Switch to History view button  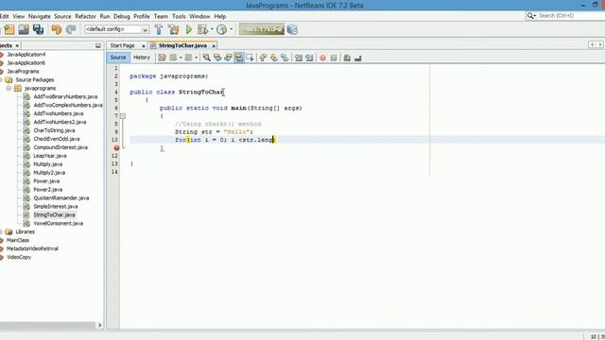point(142,58)
